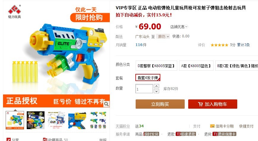
Task: Click the 信用卡分期 credit card icon
Action: [212, 126]
